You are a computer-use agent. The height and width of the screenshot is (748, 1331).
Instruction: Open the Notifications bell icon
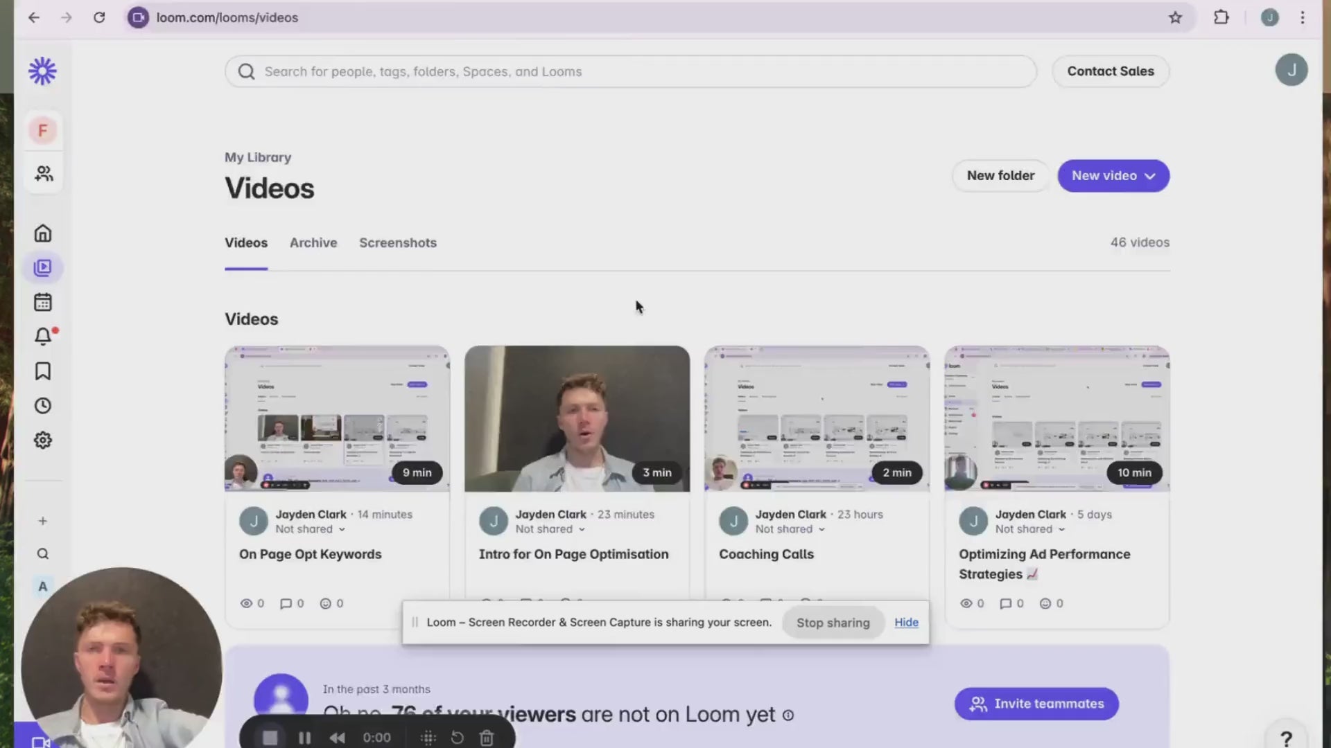pos(43,337)
